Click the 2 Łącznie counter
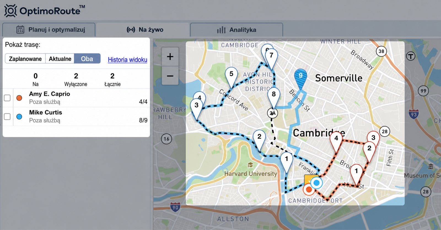441x230 pixels. pyautogui.click(x=112, y=79)
